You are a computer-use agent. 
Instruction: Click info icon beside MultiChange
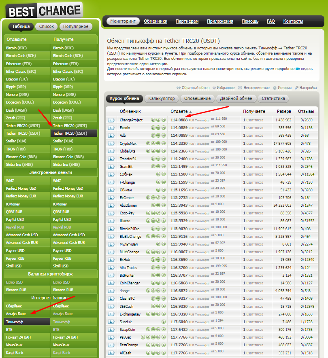pyautogui.click(x=111, y=252)
